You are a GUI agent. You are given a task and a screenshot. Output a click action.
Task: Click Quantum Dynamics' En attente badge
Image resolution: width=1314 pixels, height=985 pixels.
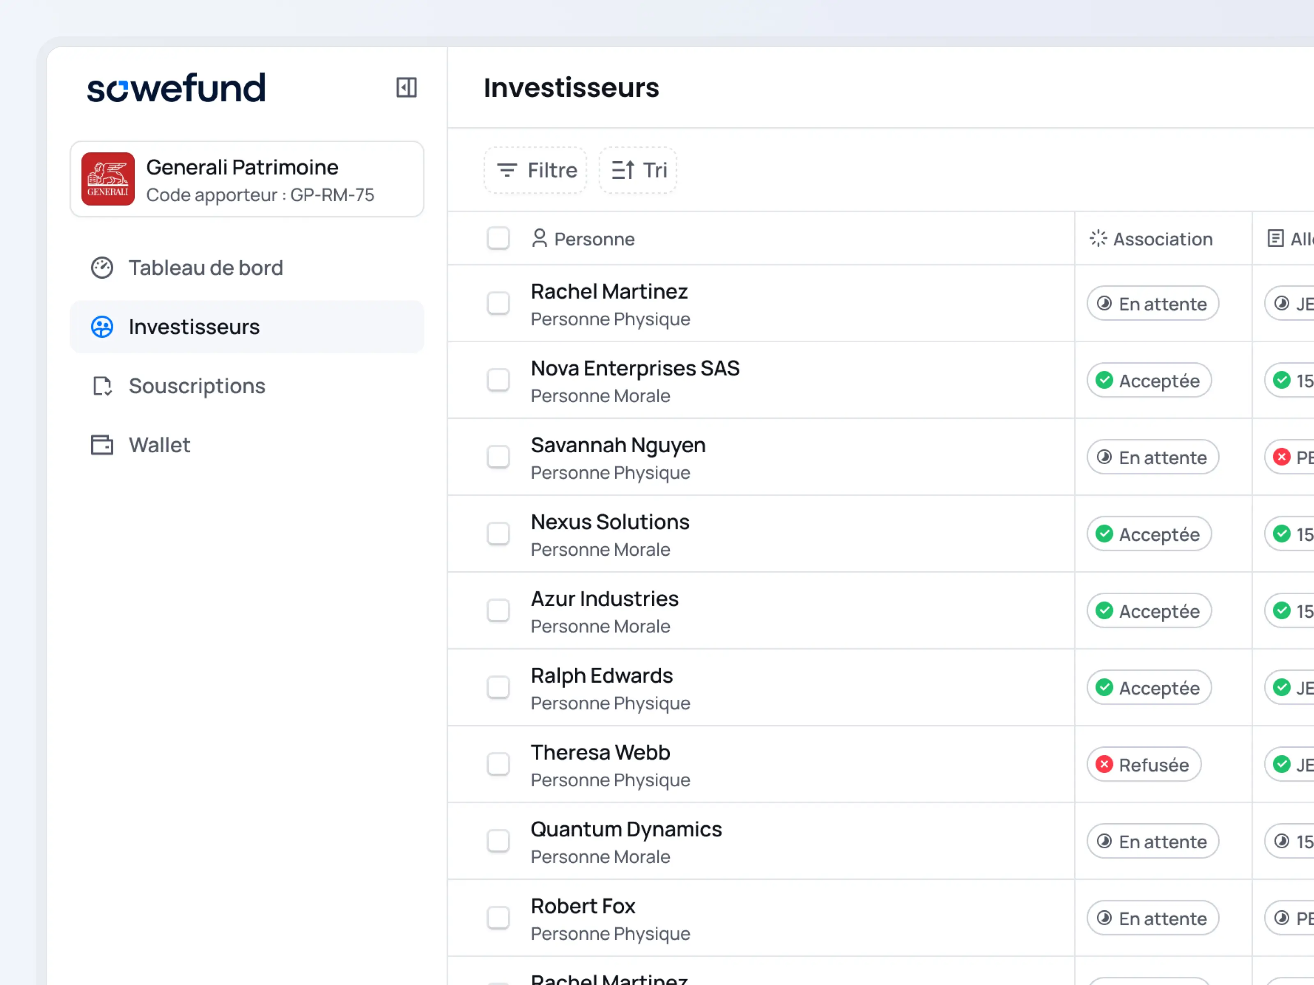(x=1153, y=841)
